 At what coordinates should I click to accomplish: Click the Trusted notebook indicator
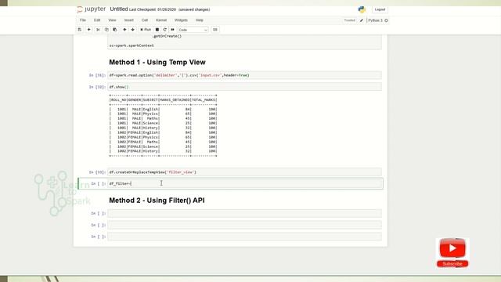(x=350, y=20)
